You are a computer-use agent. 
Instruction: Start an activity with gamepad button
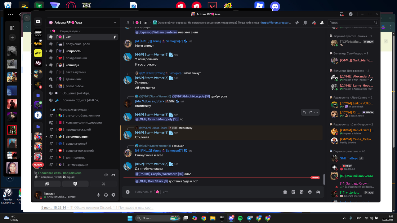point(103,184)
